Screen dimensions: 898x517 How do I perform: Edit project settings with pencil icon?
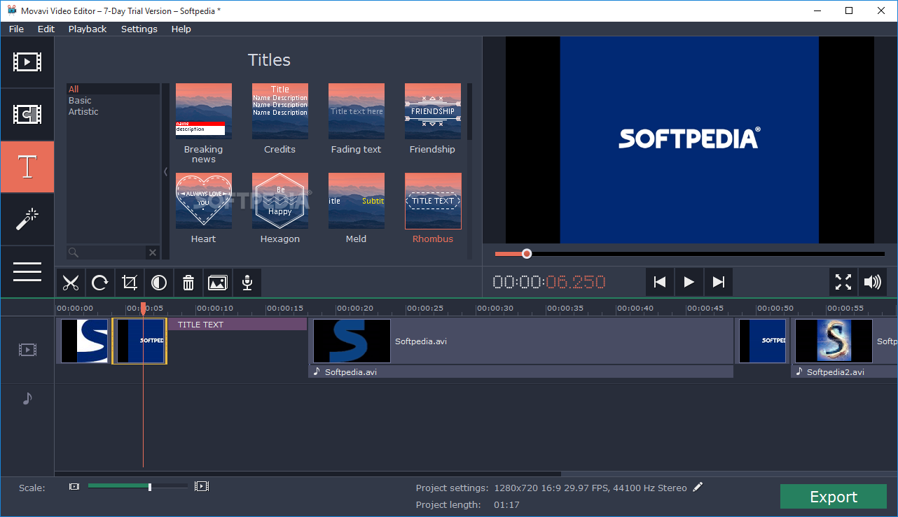(698, 487)
